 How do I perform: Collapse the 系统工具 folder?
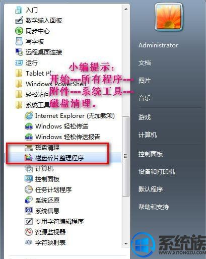[33, 105]
